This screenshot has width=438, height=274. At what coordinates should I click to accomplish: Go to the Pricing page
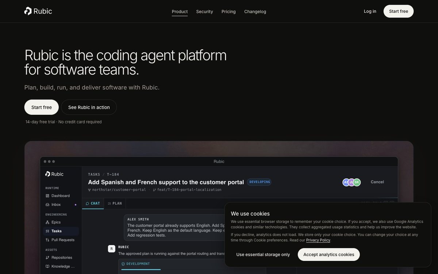(228, 11)
